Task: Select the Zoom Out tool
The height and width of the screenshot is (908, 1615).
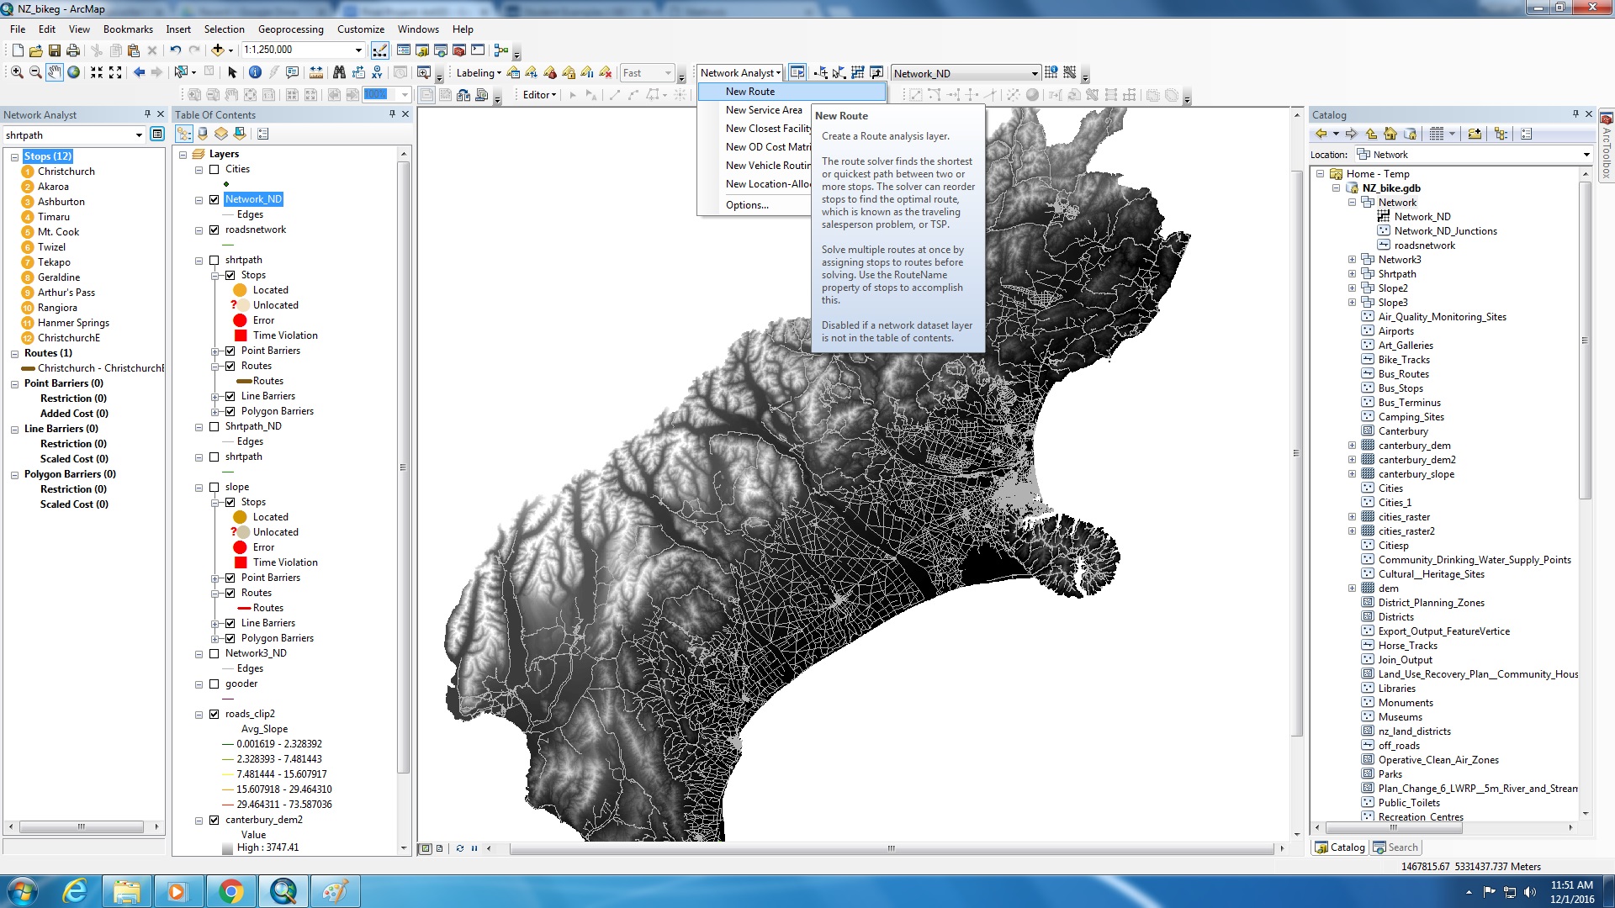Action: click(x=35, y=72)
